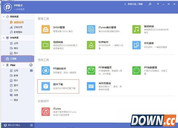This screenshot has width=178, height=128.
Task: Open the 视频转换 camera icon
Action: click(46, 45)
